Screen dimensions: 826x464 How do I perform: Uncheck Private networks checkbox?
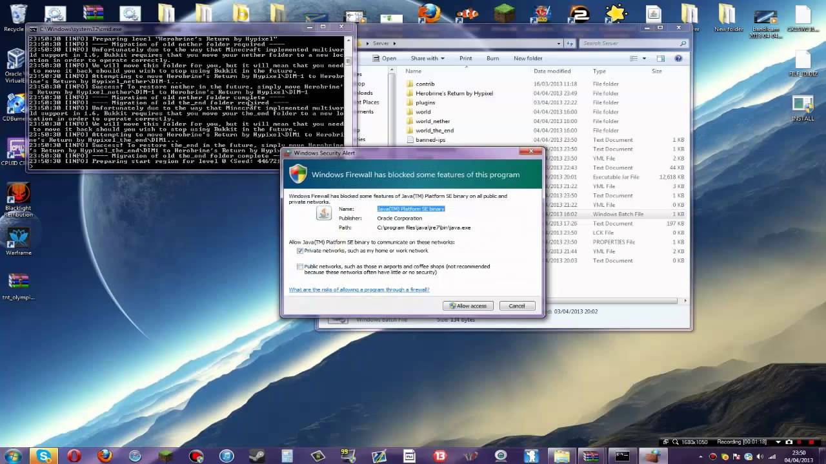[x=300, y=251]
